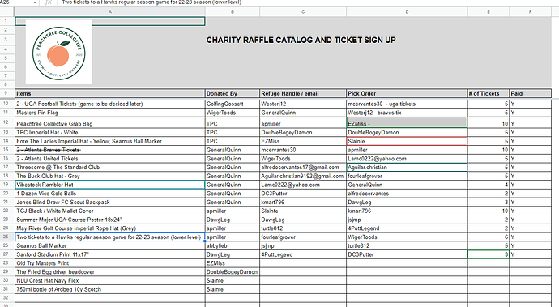Click 'Lamc0222@yahoo.com' in Refuge Handle column
The image size is (559, 307).
[303, 185]
